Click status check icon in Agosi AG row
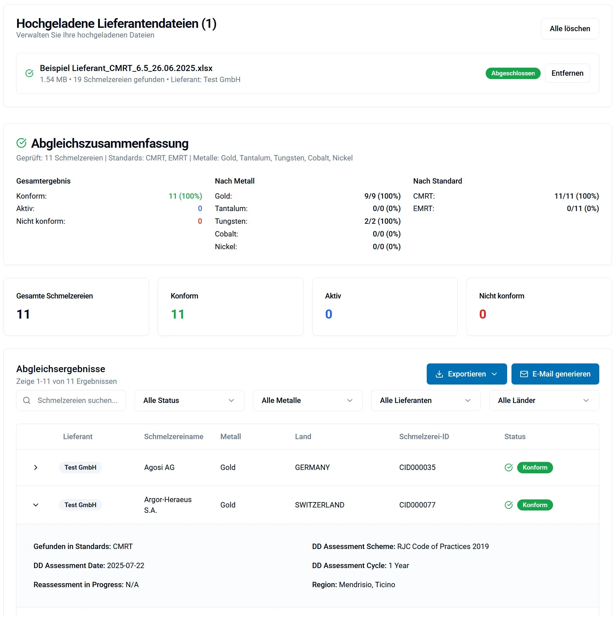The height and width of the screenshot is (617, 616). click(x=508, y=468)
